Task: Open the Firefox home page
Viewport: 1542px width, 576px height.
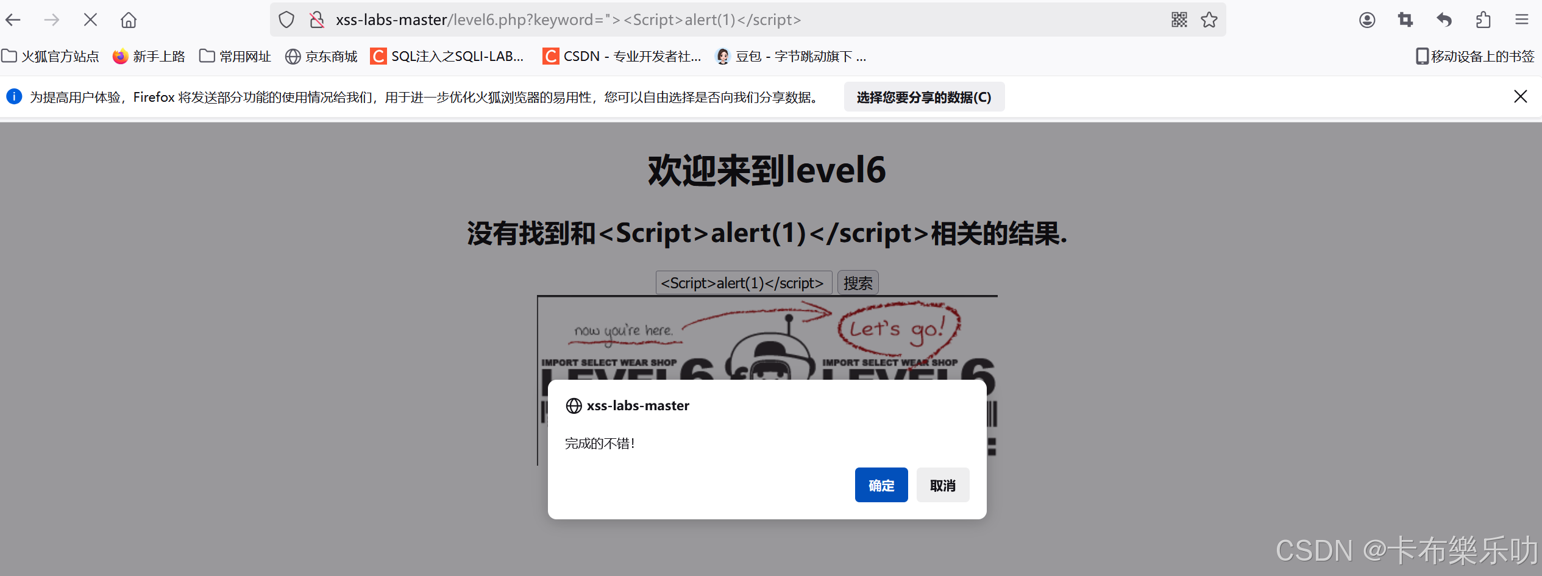Action: (x=129, y=20)
